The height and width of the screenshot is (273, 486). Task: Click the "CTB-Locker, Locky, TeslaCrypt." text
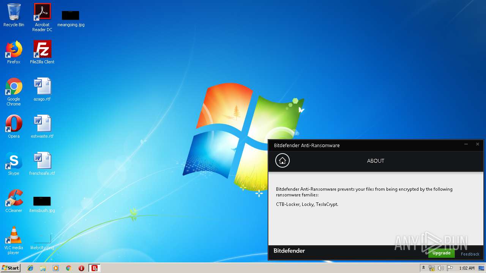click(307, 204)
